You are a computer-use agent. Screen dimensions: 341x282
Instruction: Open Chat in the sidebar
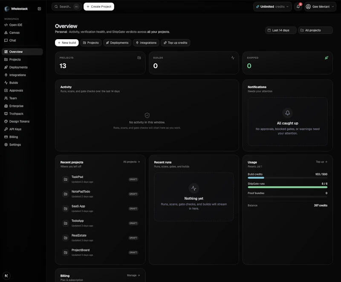22,40
